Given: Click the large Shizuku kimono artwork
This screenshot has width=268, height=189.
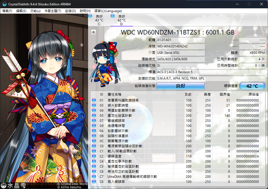Looking at the screenshot, I should pos(44,101).
